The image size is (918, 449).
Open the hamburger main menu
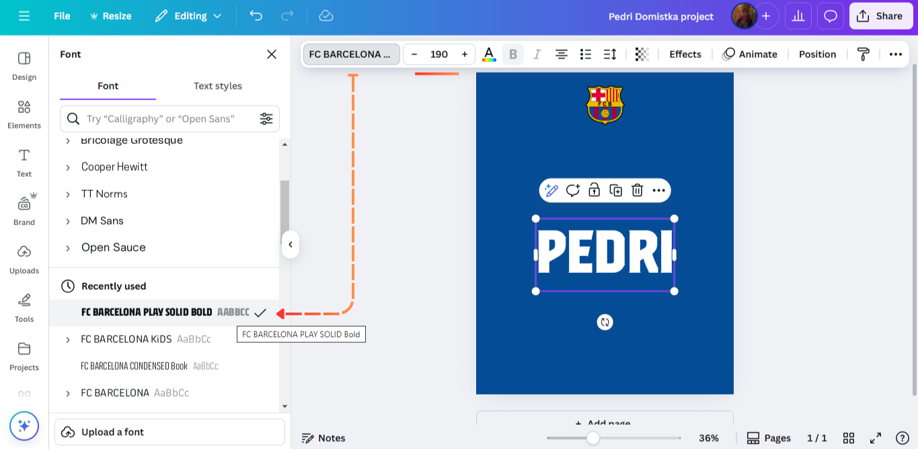click(24, 16)
